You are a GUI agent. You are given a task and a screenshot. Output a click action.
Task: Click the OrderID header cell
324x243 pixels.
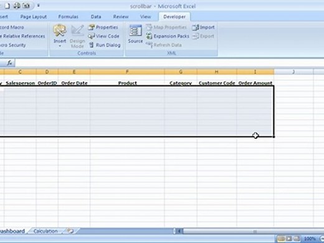click(x=47, y=83)
